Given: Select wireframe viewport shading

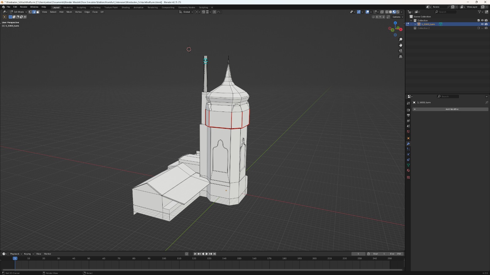Looking at the screenshot, I should coord(387,12).
